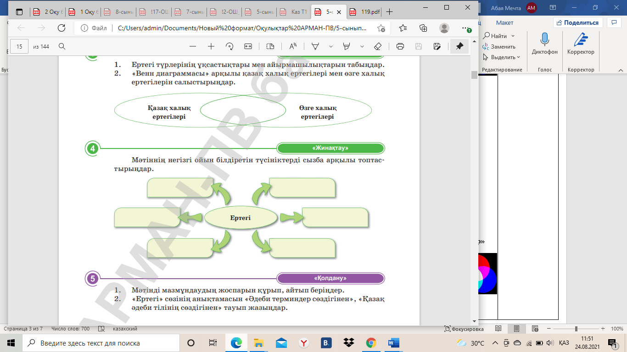Click the Поделиться share button
Viewport: 627px width, 352px height.
pos(577,22)
